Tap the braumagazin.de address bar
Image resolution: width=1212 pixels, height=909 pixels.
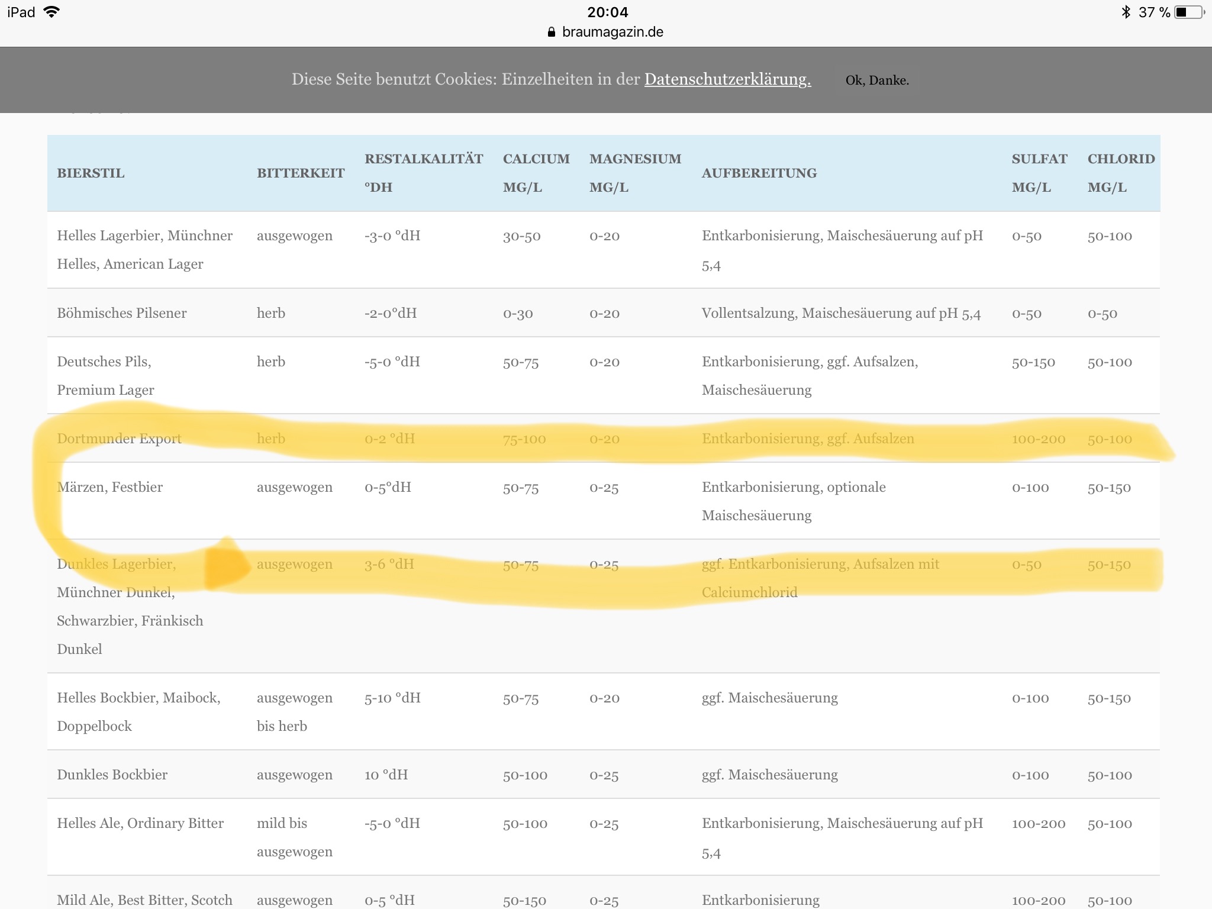[612, 33]
